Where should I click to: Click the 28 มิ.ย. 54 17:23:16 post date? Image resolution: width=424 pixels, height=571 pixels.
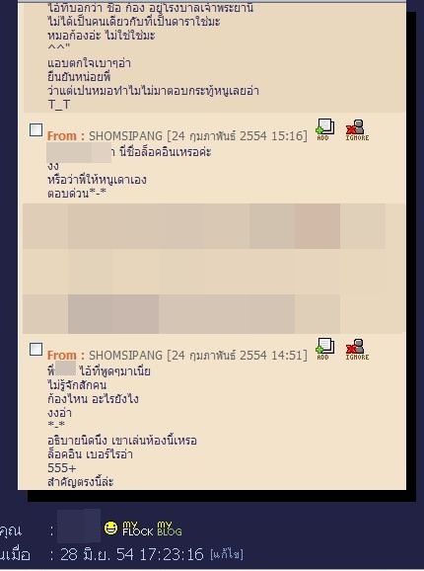point(132,554)
